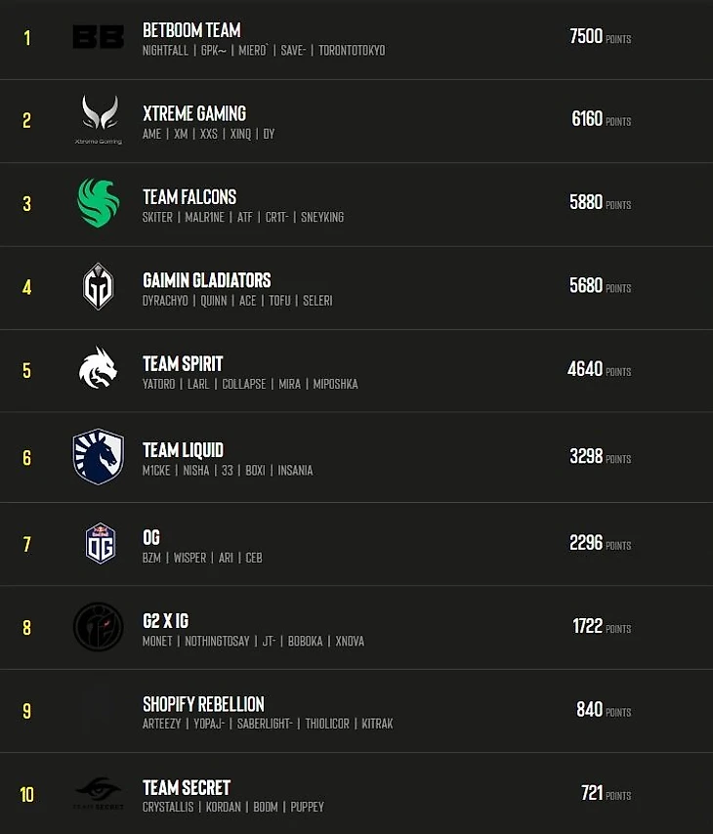Click player Puppey in Team Secret roster
Screen dimensions: 713x834
(307, 807)
